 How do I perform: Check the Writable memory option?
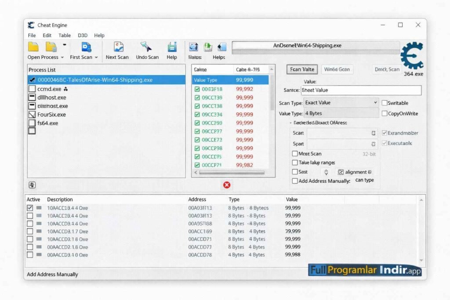click(385, 103)
